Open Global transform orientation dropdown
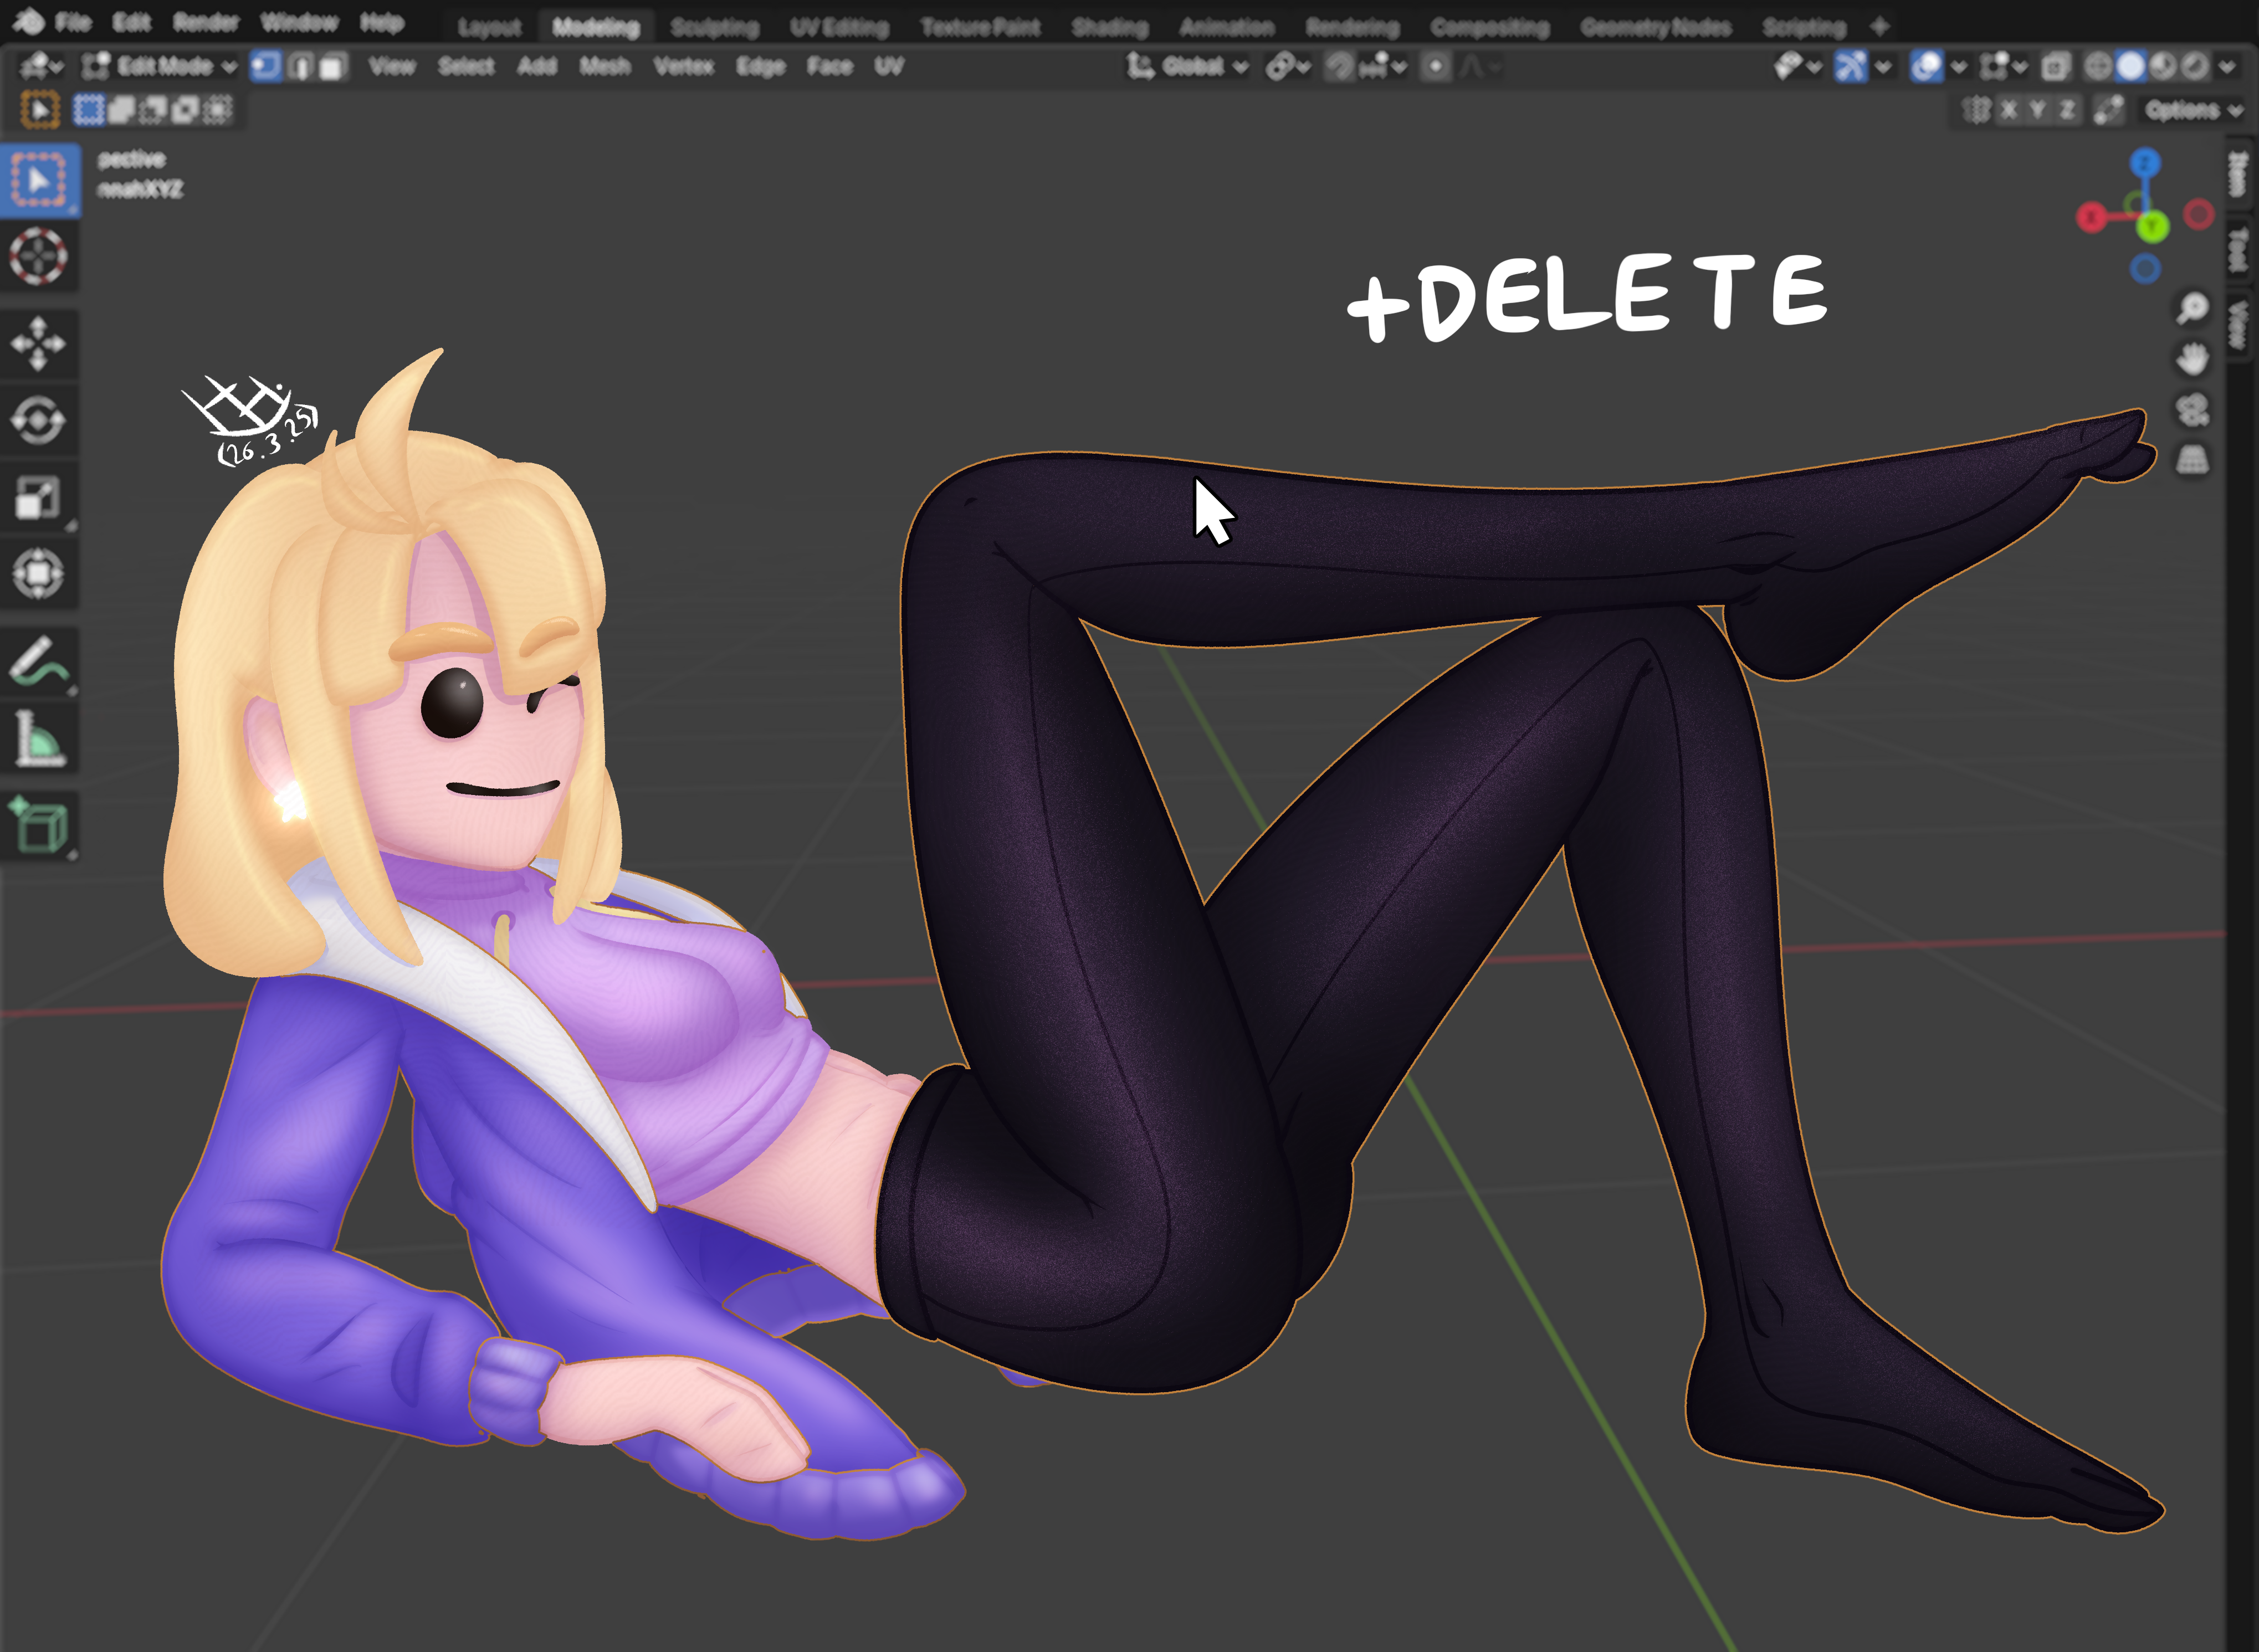The height and width of the screenshot is (1652, 2259). (x=1187, y=67)
